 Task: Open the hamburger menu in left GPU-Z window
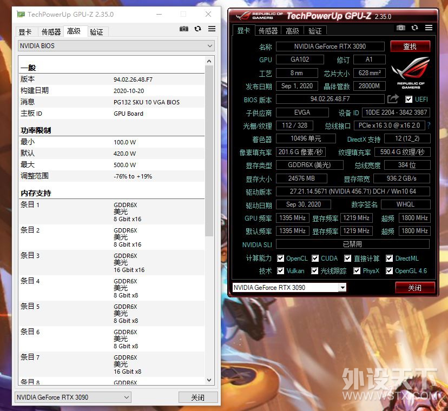212,29
